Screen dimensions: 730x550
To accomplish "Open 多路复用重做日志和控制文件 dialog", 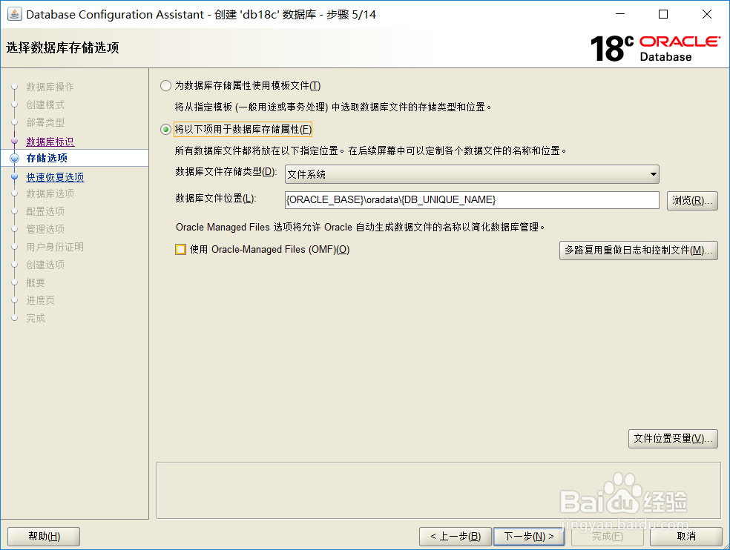I will pos(638,250).
